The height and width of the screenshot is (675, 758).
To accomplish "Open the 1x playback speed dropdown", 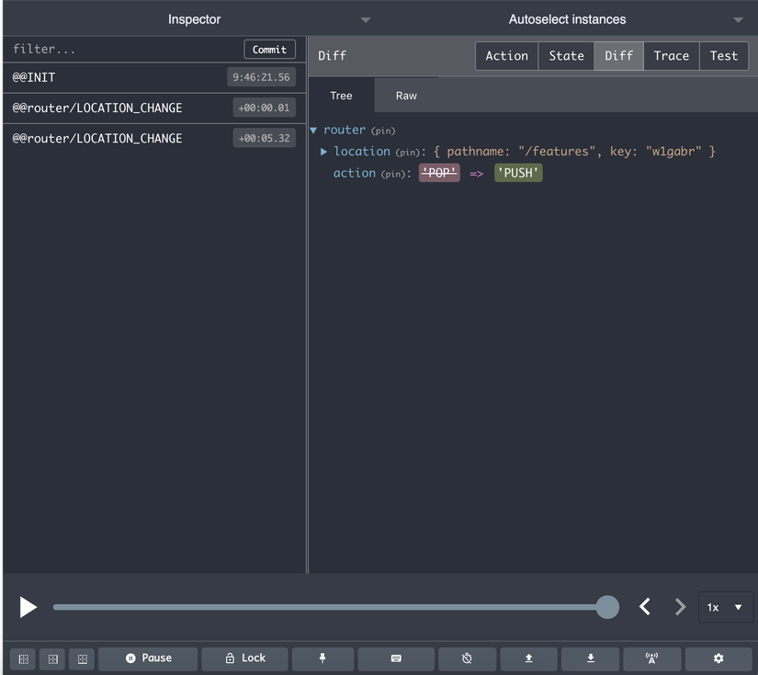I will (725, 607).
